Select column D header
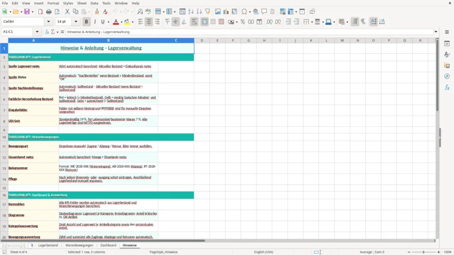This screenshot has width=454, height=255. click(x=202, y=40)
